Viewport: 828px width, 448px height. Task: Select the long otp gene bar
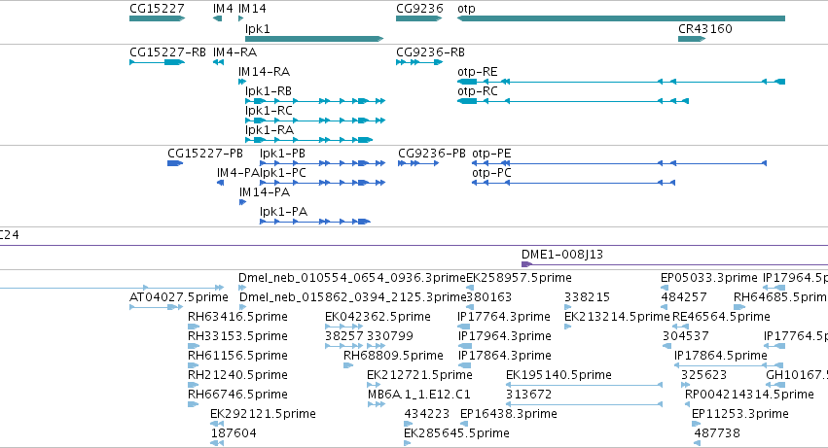pyautogui.click(x=621, y=18)
